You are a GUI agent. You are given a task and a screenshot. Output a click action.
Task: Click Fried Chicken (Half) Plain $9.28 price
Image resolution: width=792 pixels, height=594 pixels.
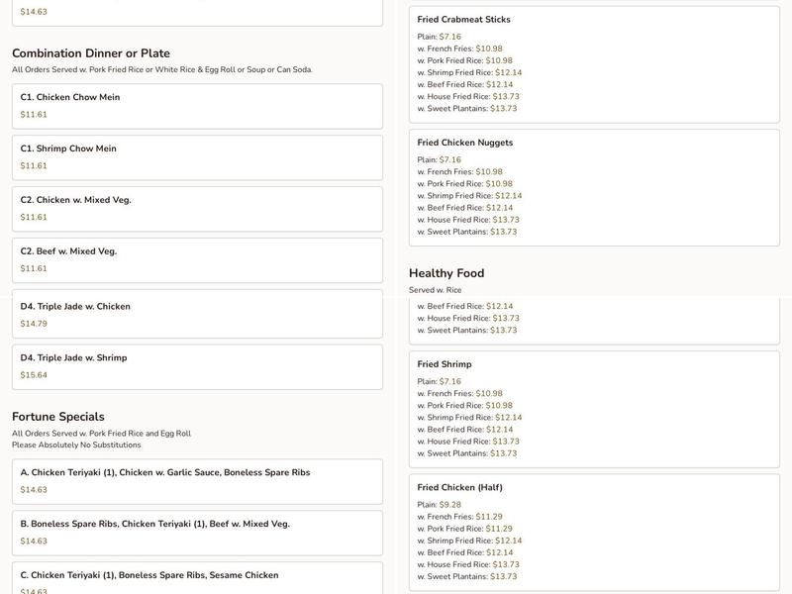450,505
